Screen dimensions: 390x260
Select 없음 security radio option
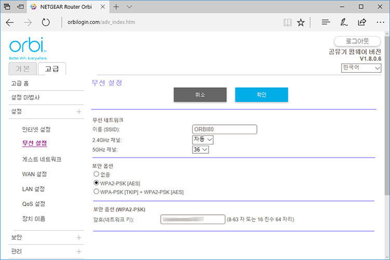pyautogui.click(x=96, y=174)
